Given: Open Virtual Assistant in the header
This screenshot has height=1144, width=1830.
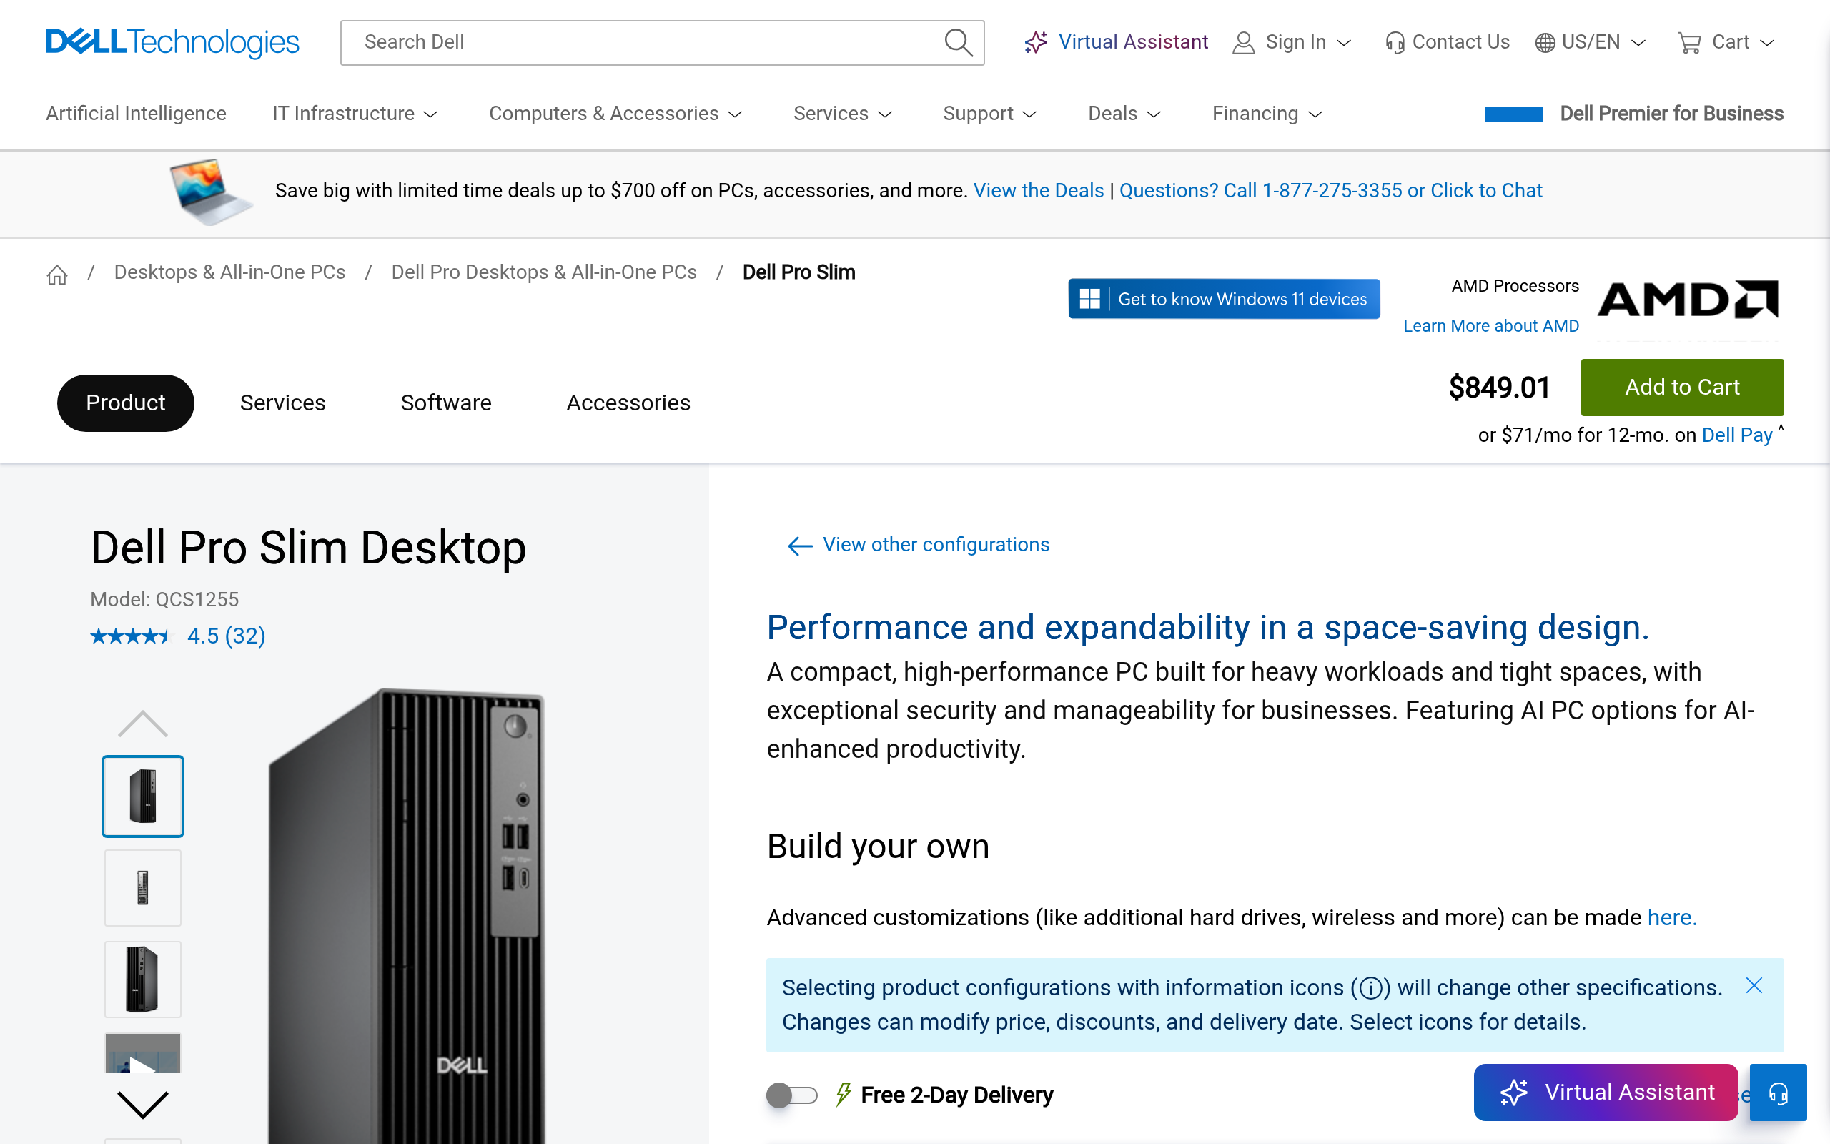Looking at the screenshot, I should 1116,42.
